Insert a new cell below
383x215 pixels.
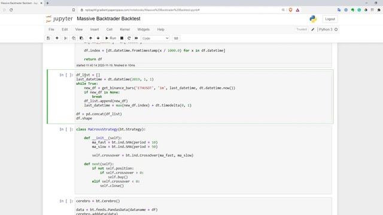pyautogui.click(x=57, y=38)
